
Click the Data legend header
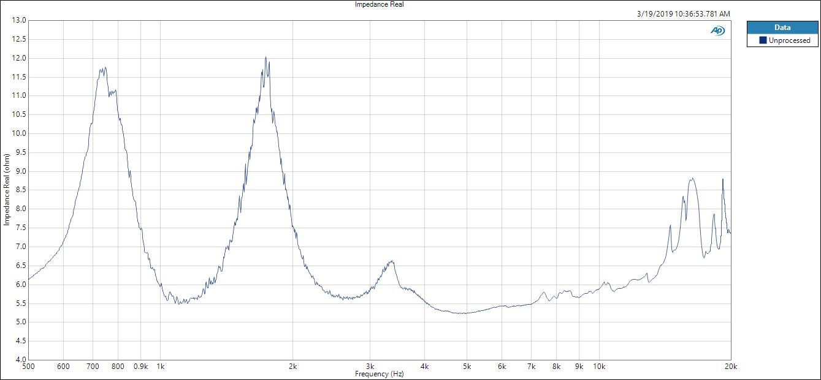(783, 28)
